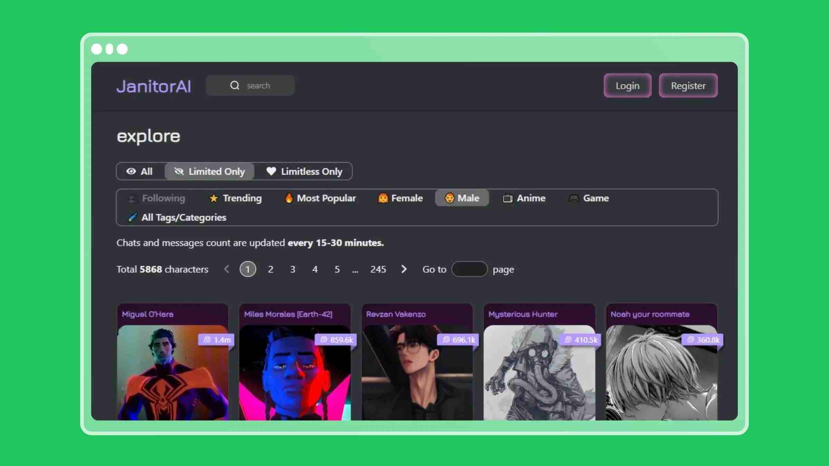Open page 5 from pagination
The height and width of the screenshot is (466, 829).
click(x=336, y=269)
